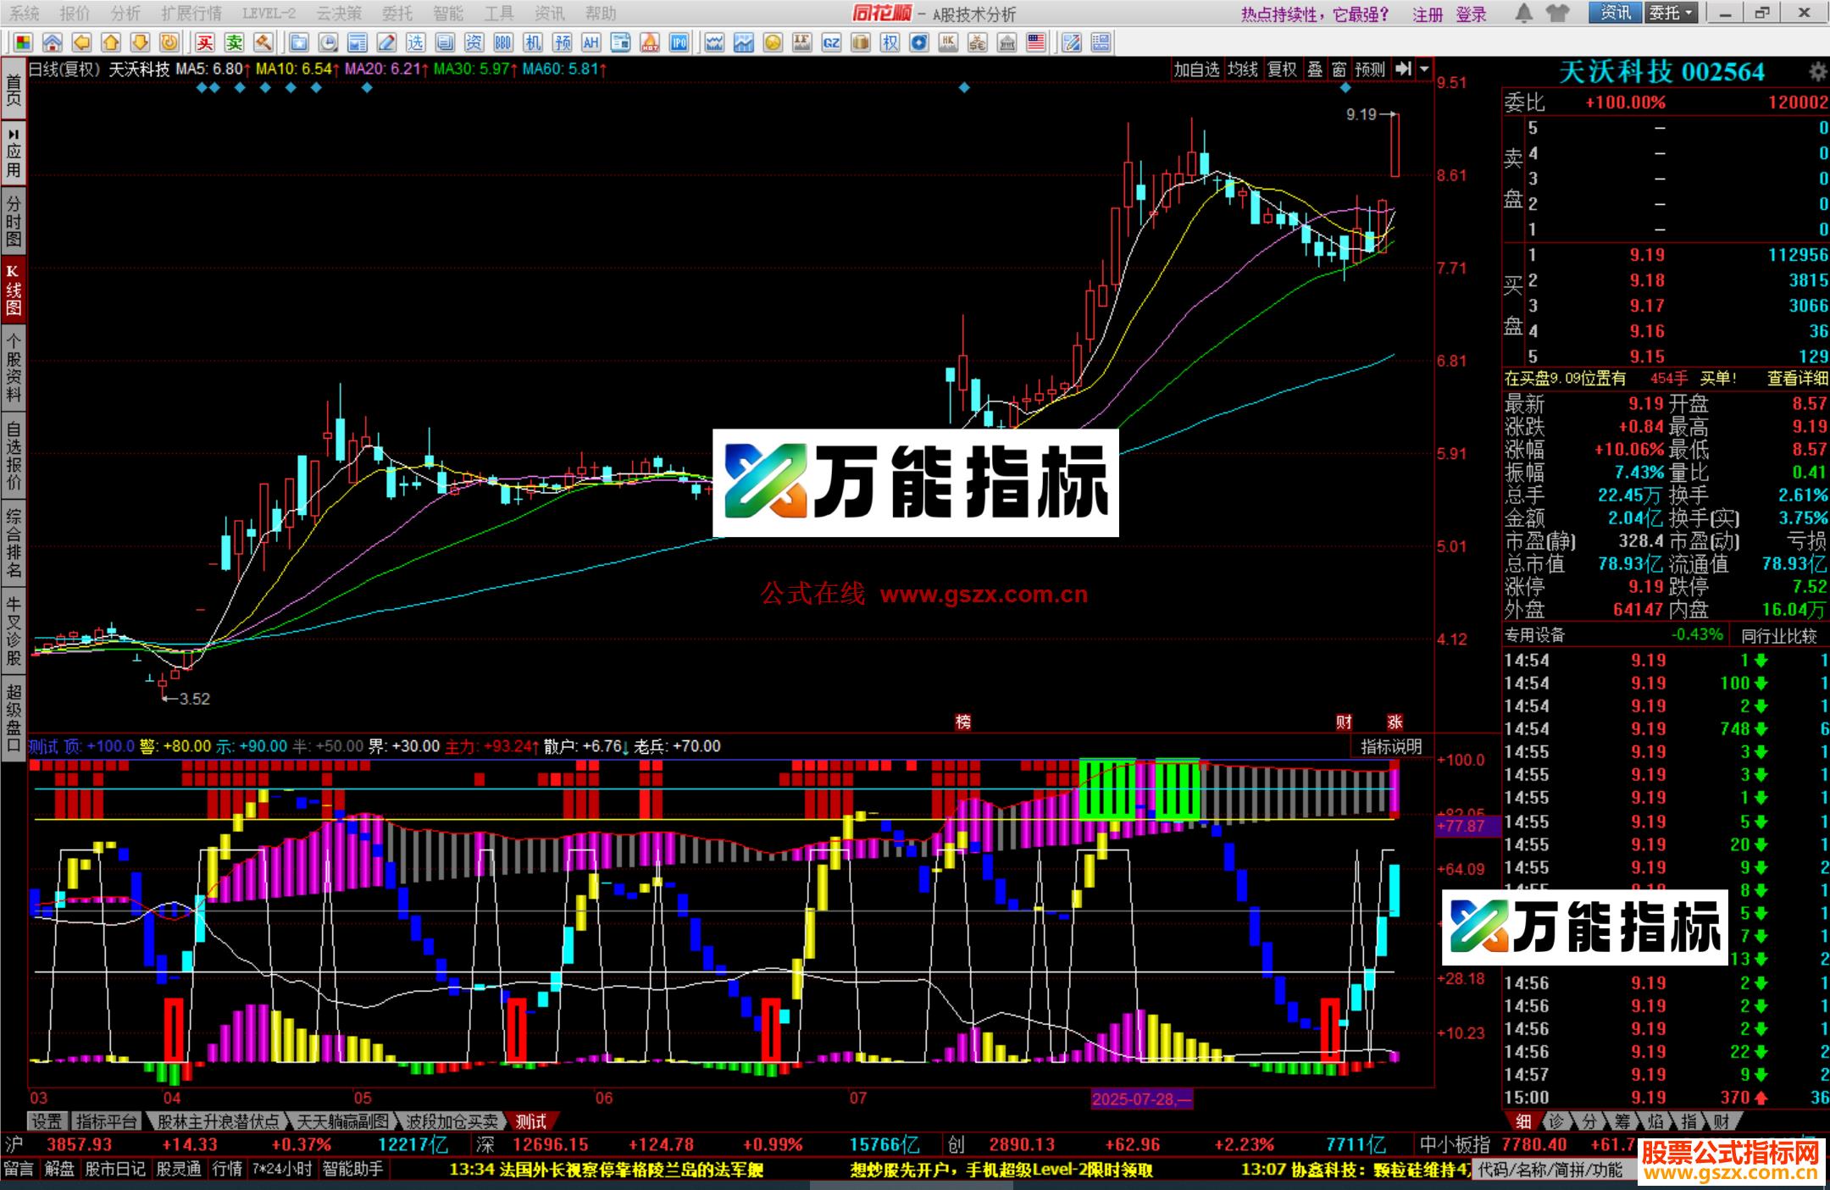Click the 2025-07-28 date marker
Viewport: 1830px width, 1190px height.
coord(1141,1099)
